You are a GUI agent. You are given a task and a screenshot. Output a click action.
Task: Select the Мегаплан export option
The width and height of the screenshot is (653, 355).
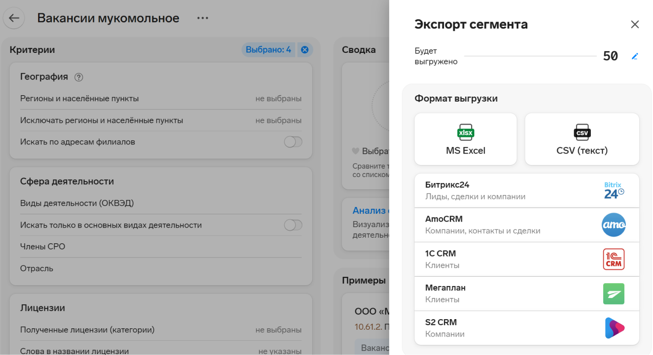pos(527,294)
